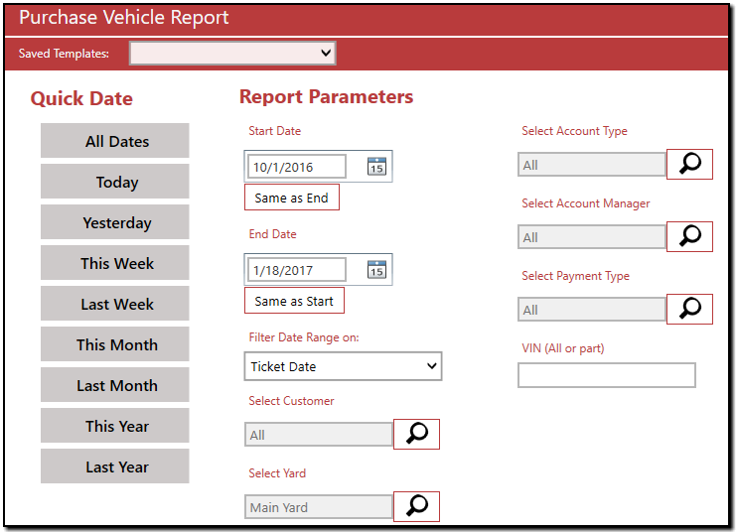Image resolution: width=737 pixels, height=532 pixels.
Task: Set date range to Last Month
Action: pos(115,385)
